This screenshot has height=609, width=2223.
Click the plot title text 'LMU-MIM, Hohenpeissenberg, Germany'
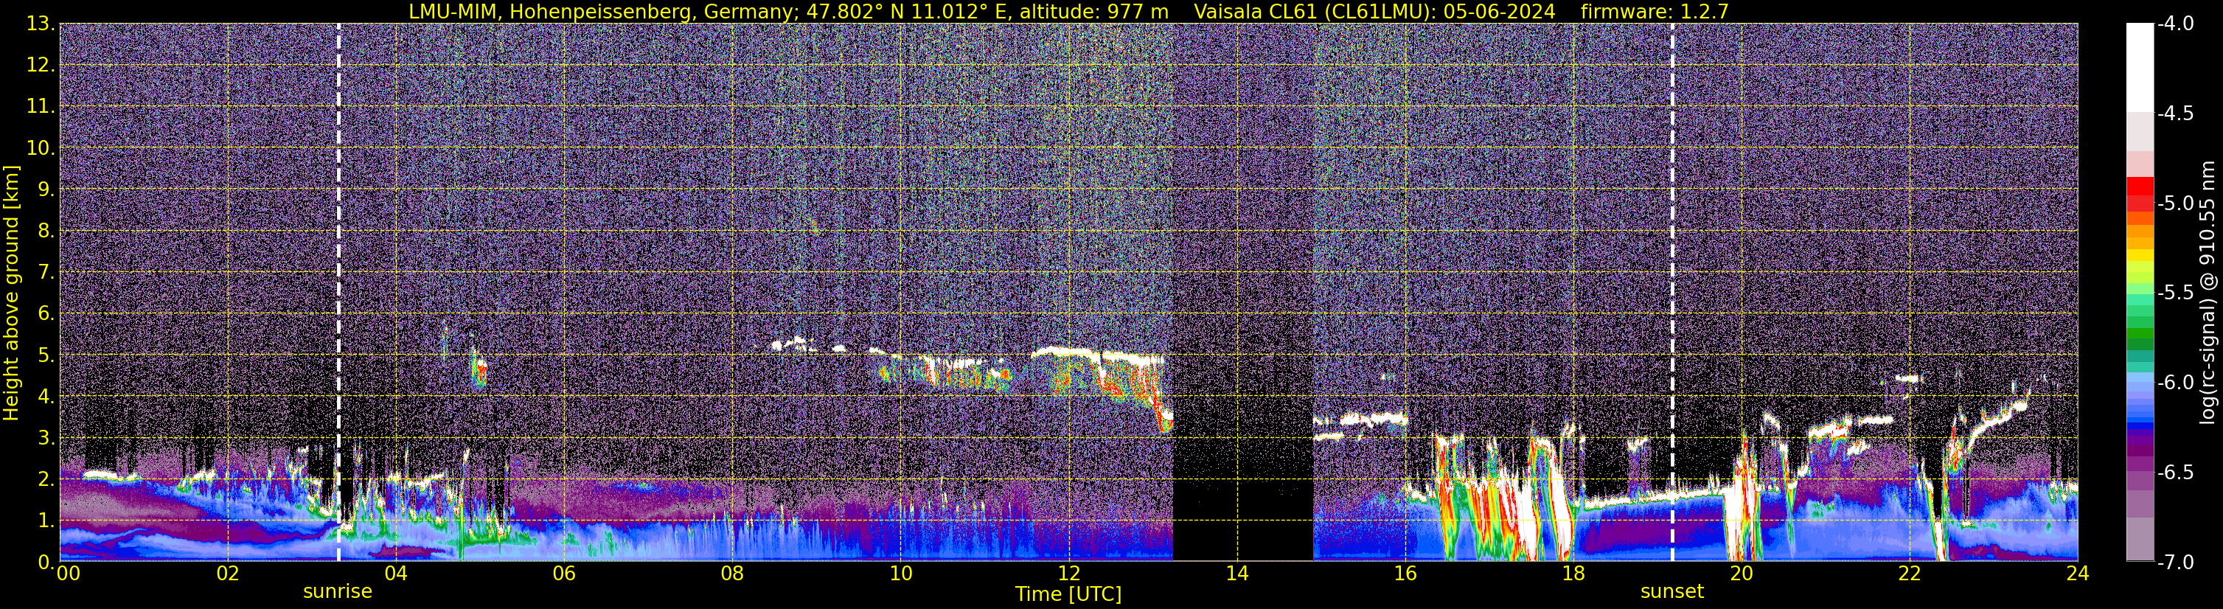(602, 11)
